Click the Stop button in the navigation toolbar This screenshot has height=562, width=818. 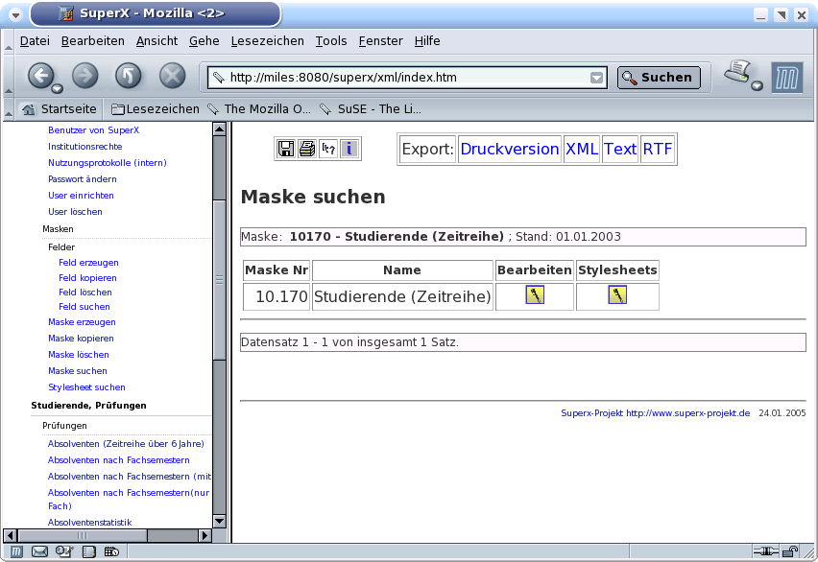pos(172,77)
